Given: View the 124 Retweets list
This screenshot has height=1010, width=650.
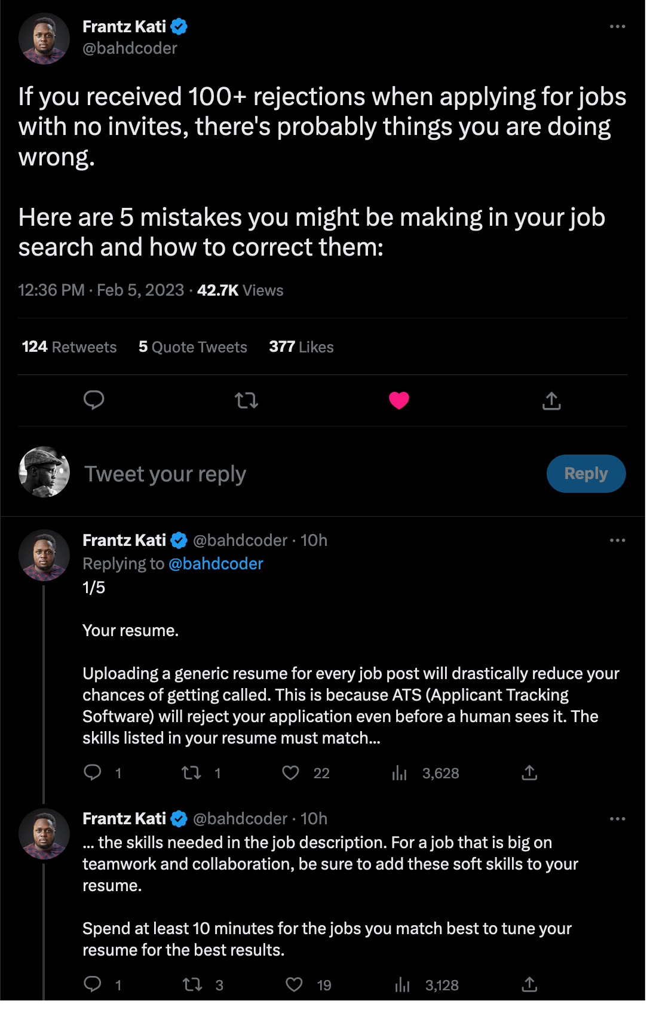Looking at the screenshot, I should [x=69, y=347].
